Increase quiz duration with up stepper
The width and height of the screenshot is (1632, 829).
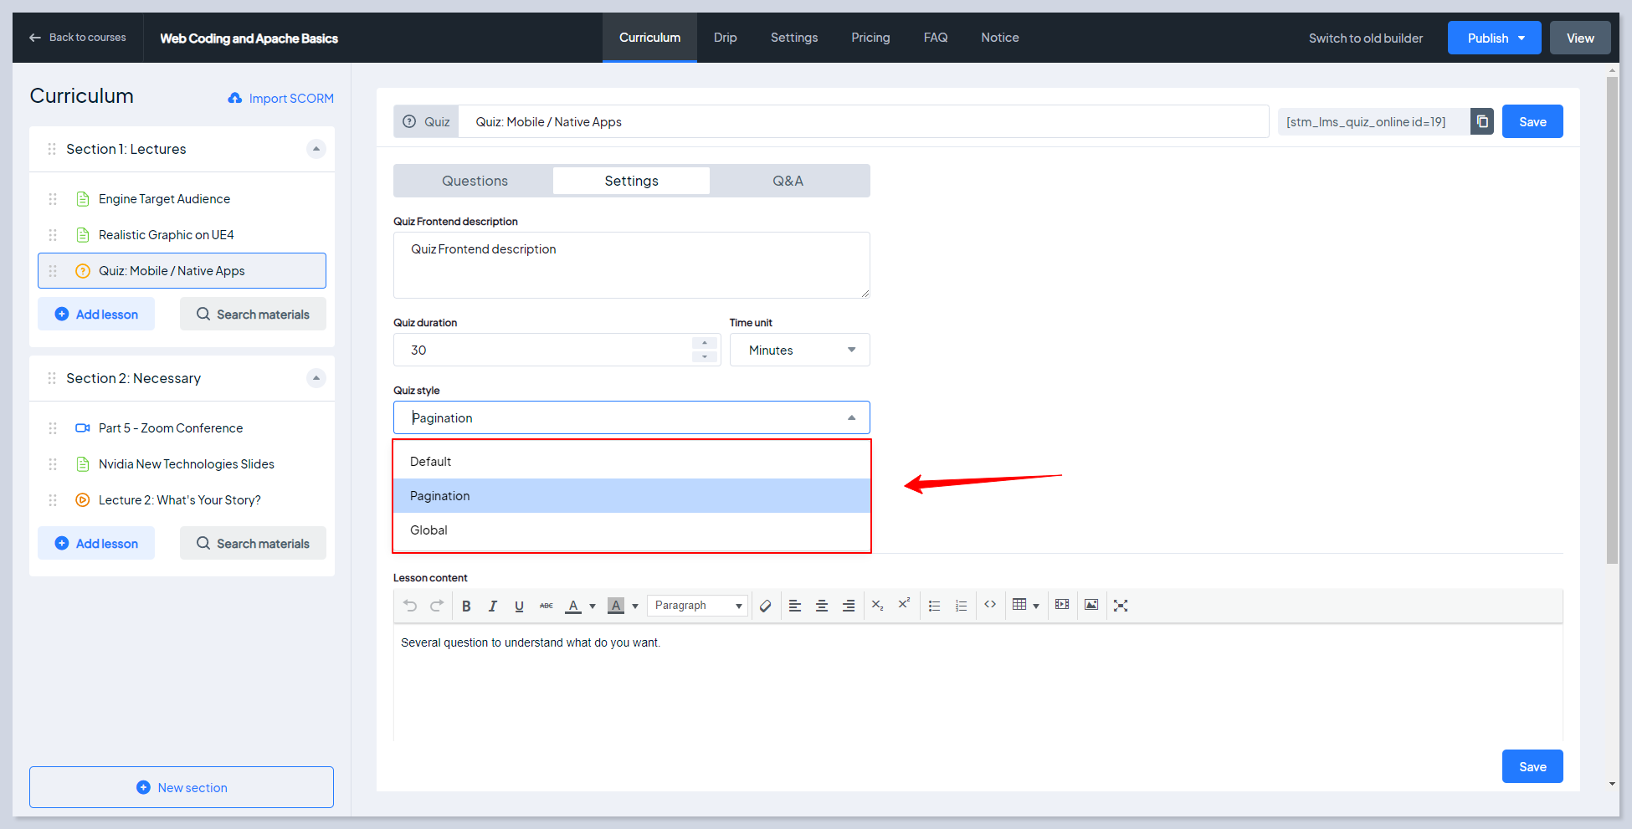(705, 343)
